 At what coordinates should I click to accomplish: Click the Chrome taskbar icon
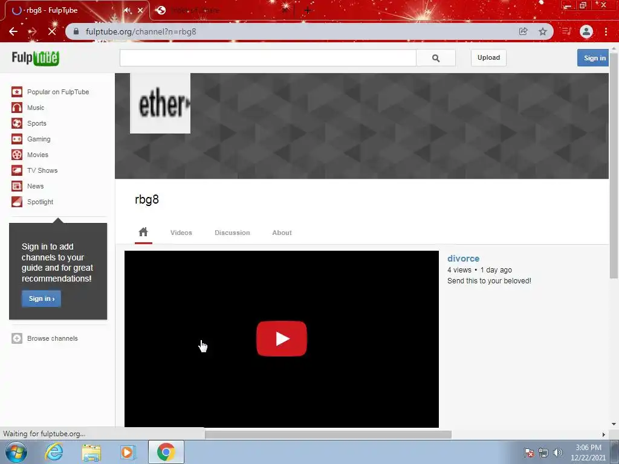166,452
